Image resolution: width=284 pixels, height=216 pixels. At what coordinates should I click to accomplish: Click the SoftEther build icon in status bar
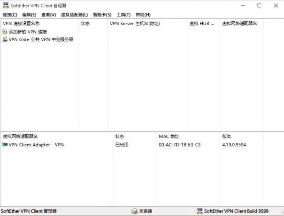click(200, 211)
